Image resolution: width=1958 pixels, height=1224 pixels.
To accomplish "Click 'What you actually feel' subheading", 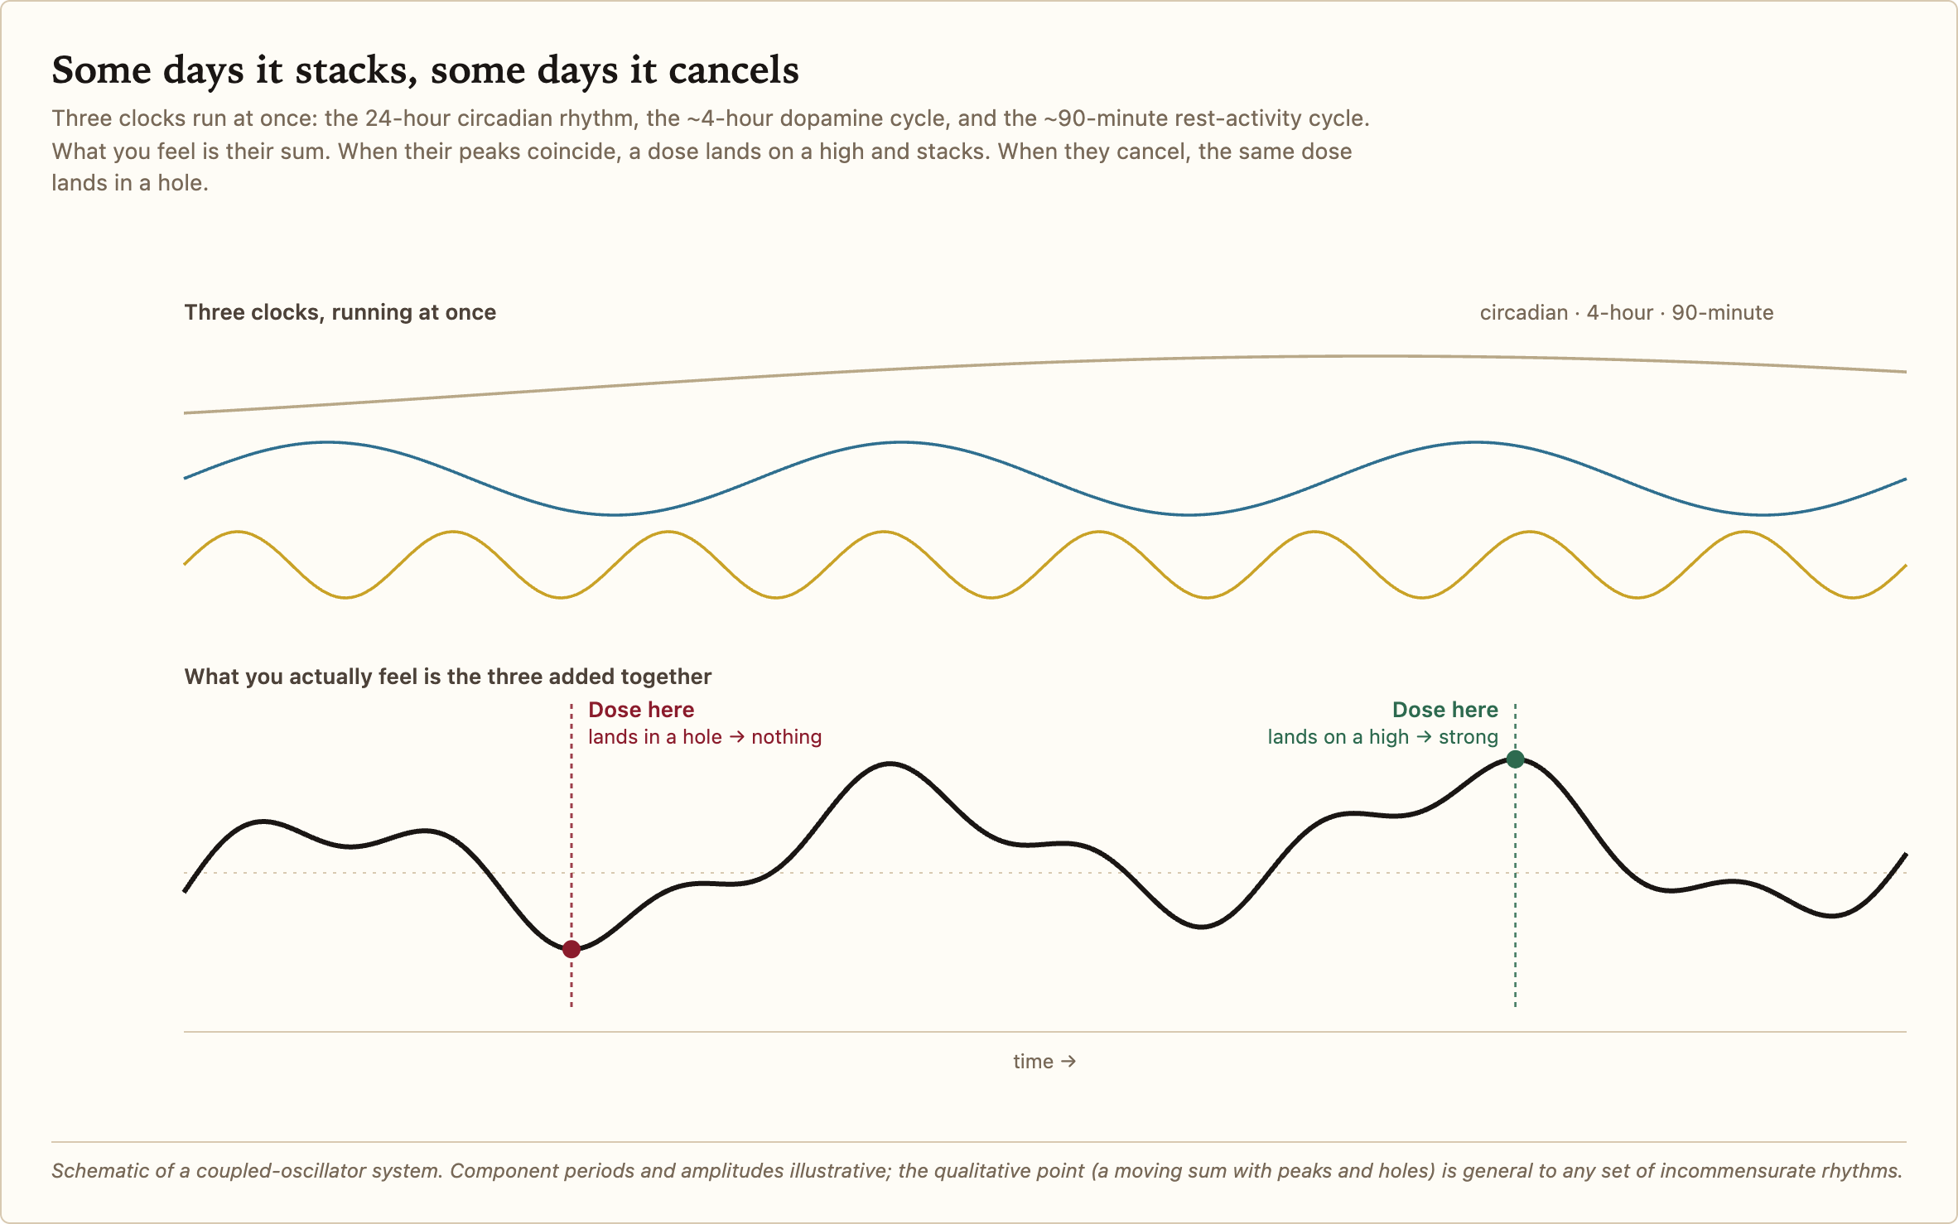I will point(447,677).
